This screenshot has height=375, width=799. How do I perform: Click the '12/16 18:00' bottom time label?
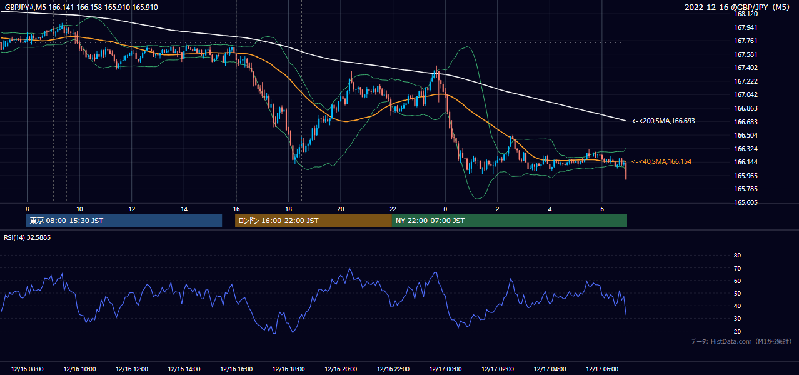(x=288, y=369)
